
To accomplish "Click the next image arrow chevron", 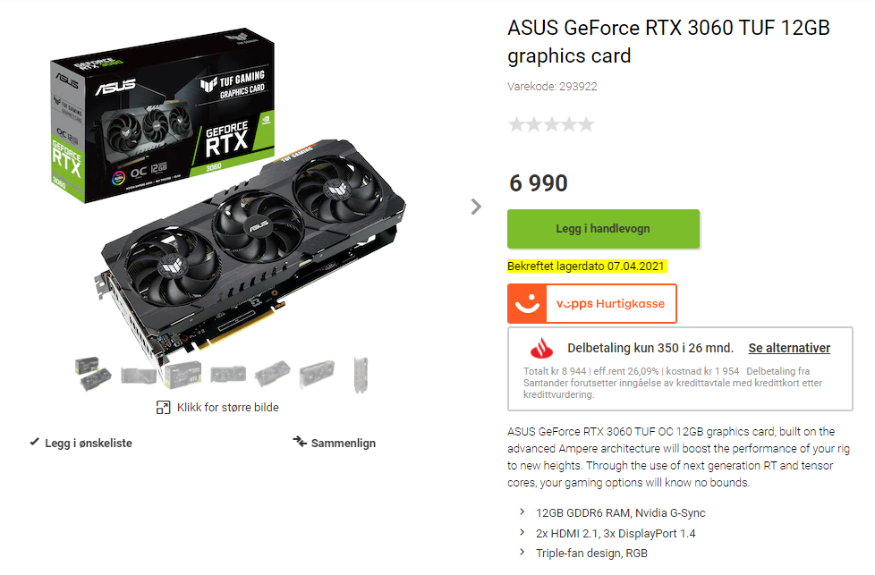I will coord(476,207).
